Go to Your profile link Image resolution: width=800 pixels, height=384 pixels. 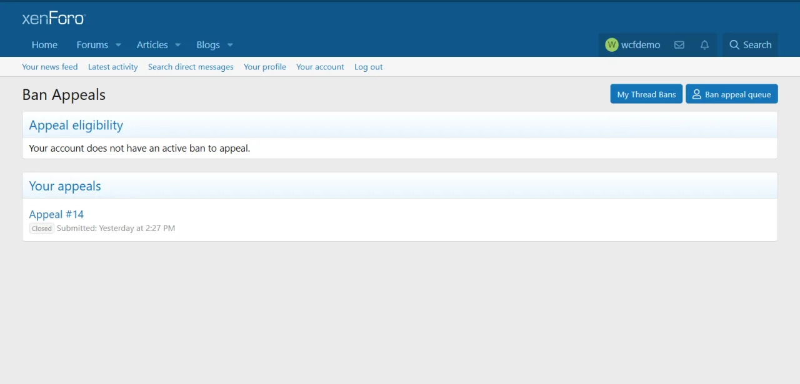coord(265,67)
